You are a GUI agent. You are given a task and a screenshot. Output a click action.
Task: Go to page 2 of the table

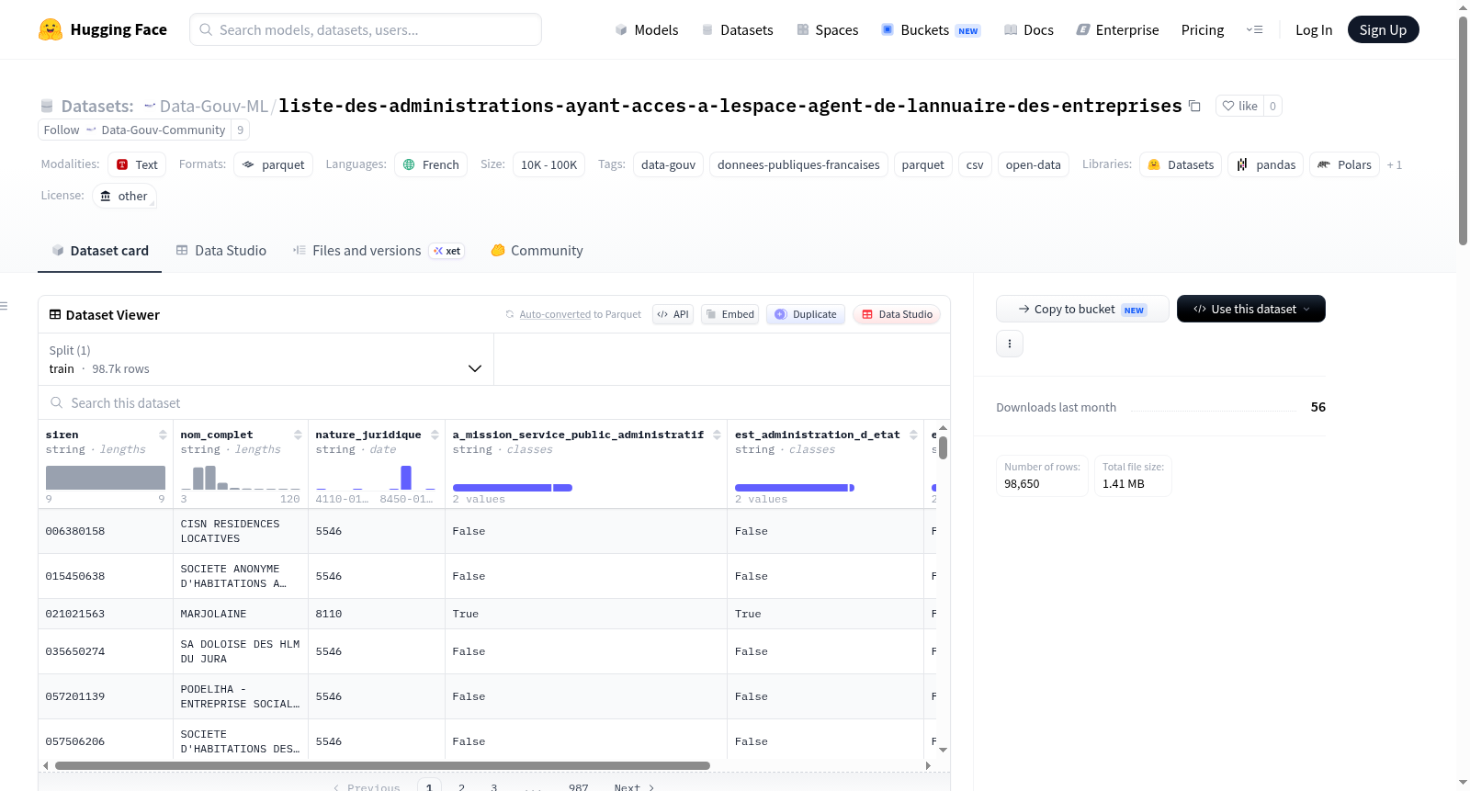[x=461, y=786]
